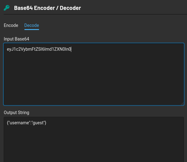Click the word Decoder in the title

point(70,8)
